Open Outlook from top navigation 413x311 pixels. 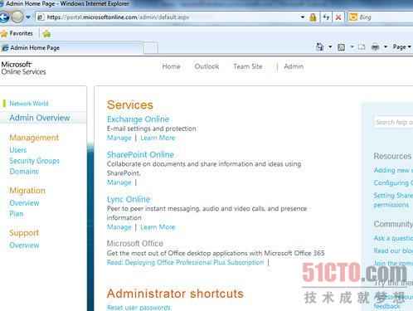pos(206,66)
